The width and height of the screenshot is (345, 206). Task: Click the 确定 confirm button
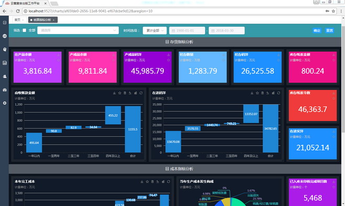pyautogui.click(x=317, y=30)
